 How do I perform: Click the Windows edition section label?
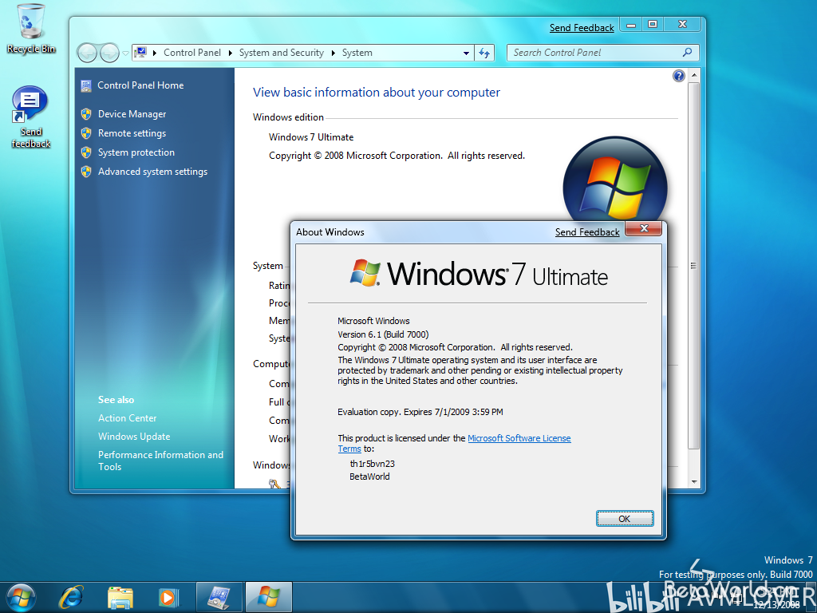(x=288, y=117)
